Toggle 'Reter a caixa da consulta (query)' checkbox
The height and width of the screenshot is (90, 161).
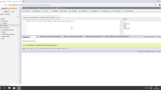[x=63, y=36]
